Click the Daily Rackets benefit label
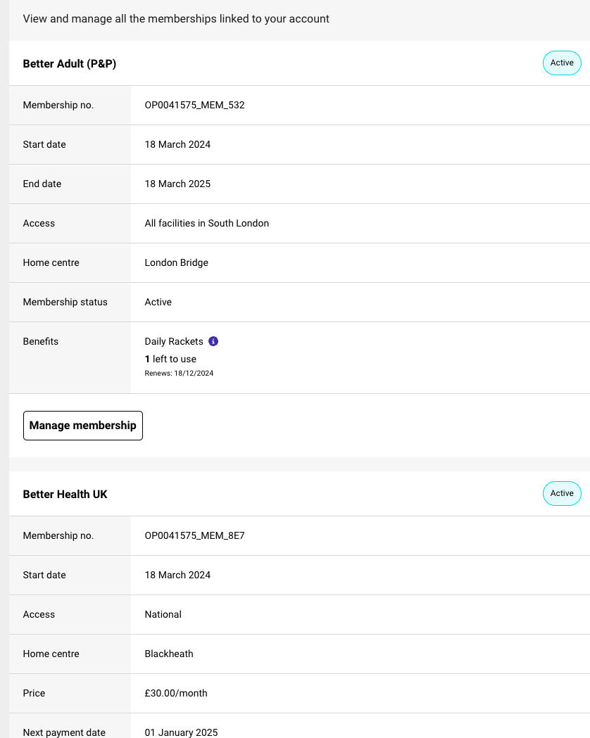590x738 pixels. 174,341
